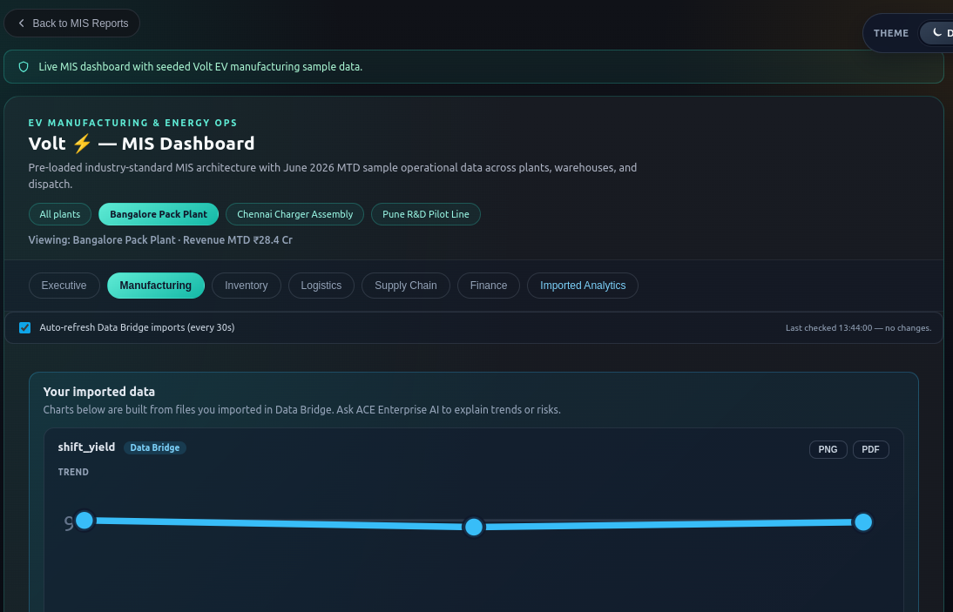Open the Supply Chain tab
This screenshot has width=953, height=612.
tap(405, 286)
